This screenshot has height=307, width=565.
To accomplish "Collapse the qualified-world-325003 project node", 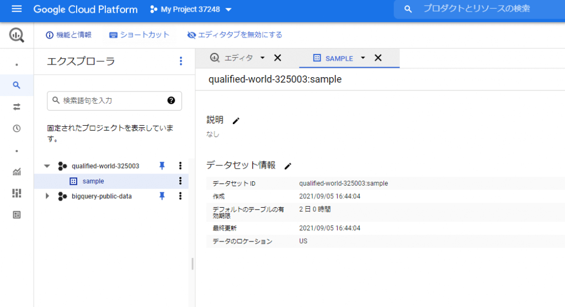I will point(47,166).
